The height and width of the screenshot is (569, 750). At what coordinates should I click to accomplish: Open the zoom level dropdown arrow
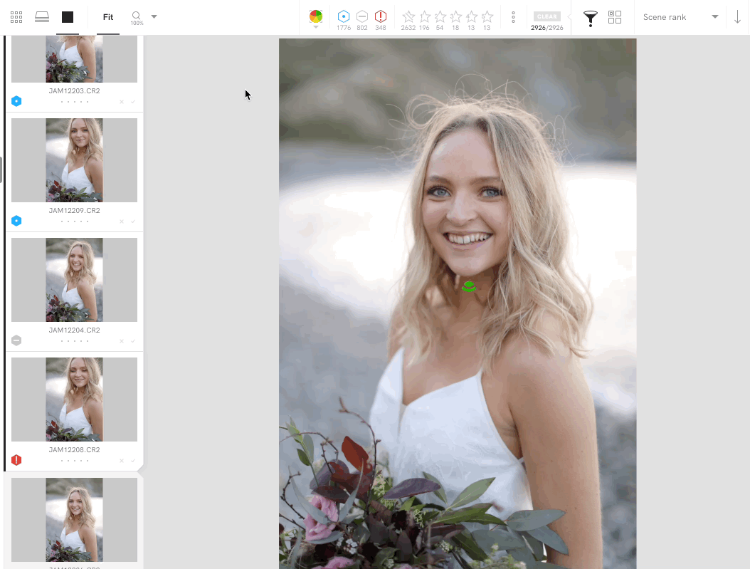click(154, 17)
